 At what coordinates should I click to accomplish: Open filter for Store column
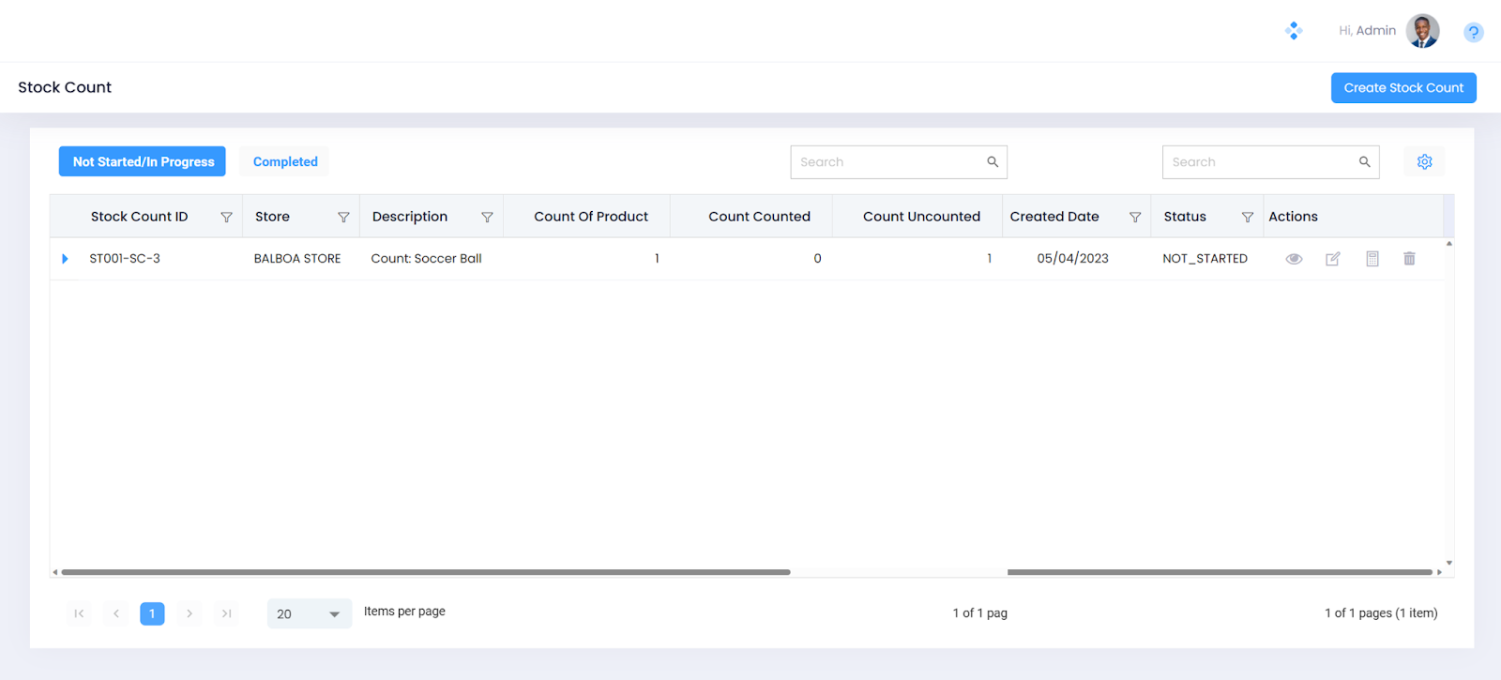click(x=343, y=217)
